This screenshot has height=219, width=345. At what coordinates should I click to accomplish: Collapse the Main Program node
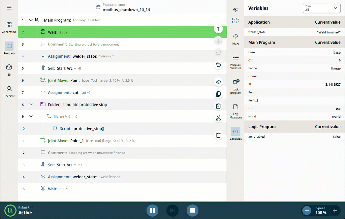[31, 20]
